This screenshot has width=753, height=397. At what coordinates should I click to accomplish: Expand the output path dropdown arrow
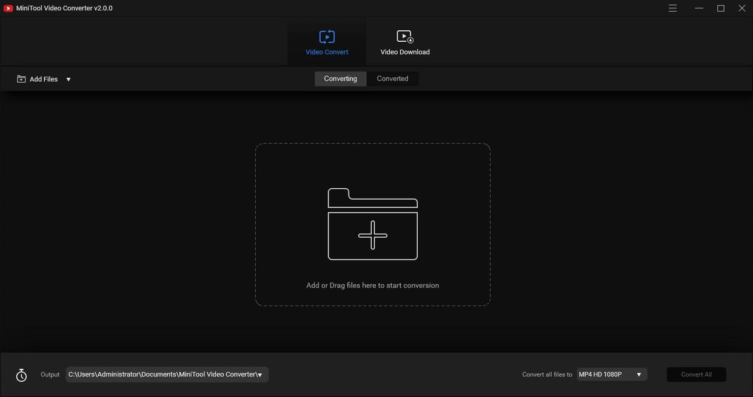point(259,375)
